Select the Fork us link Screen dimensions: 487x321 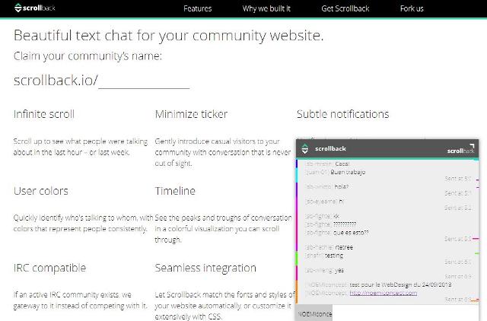412,8
